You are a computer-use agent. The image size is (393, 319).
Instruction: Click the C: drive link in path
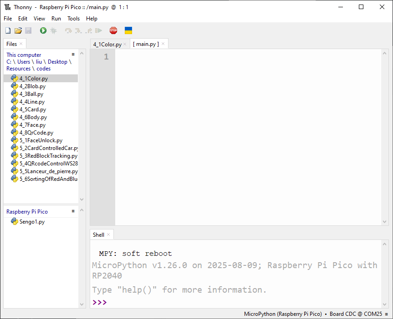9,62
